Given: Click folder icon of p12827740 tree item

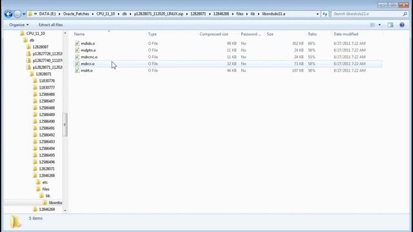Looking at the screenshot, I should coord(28,61).
